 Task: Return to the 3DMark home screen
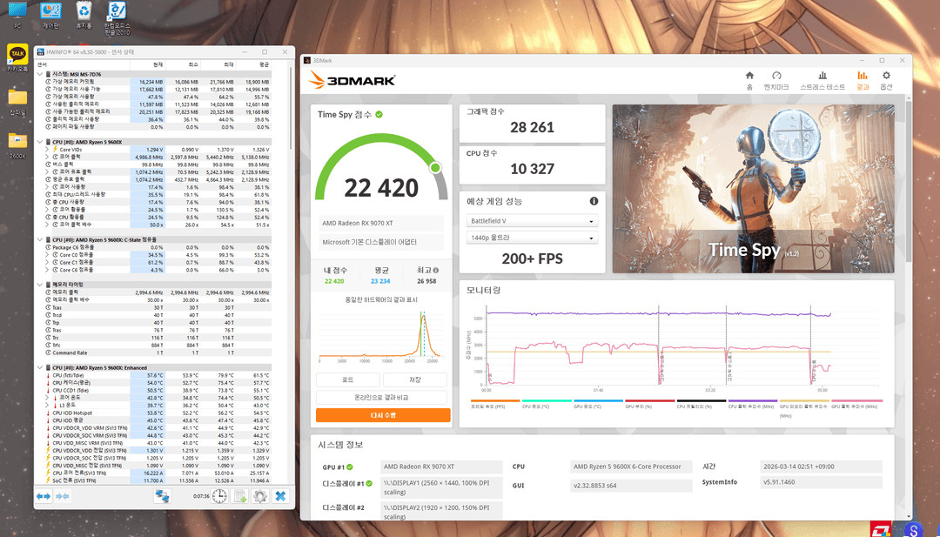749,77
